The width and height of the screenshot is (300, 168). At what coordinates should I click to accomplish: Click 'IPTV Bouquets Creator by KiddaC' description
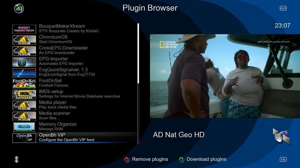(69, 31)
